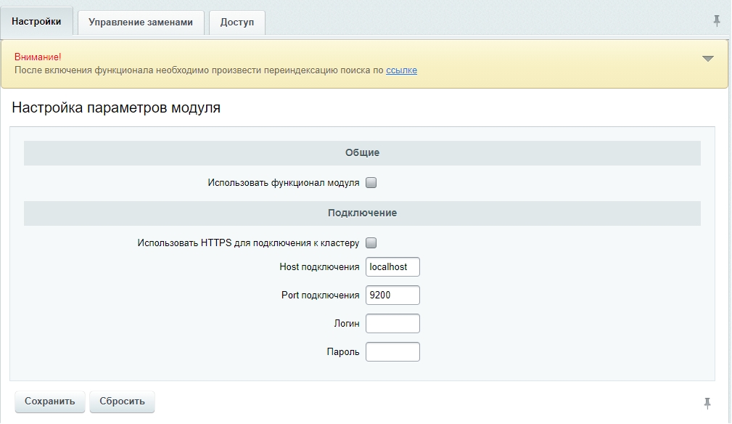Follow the 'ссылке' reindexing link

tap(401, 70)
